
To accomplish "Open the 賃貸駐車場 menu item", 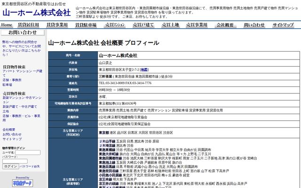I will click(x=86, y=25).
